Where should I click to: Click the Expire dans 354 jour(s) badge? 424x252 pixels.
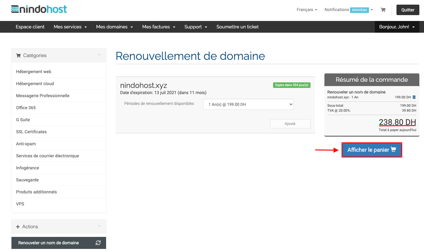coord(292,85)
